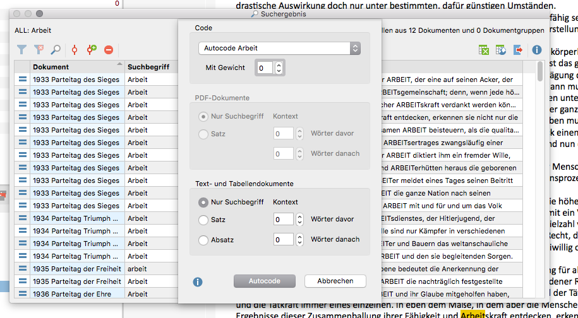The image size is (578, 318).
Task: Click the 'Mit Gewicht' value field
Action: pyautogui.click(x=264, y=68)
